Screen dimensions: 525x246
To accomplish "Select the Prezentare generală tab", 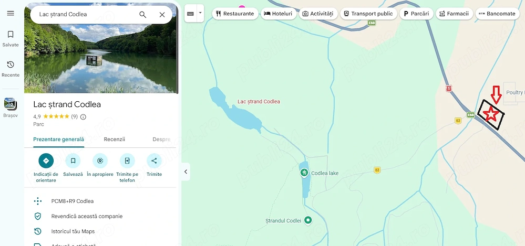I will 58,140.
